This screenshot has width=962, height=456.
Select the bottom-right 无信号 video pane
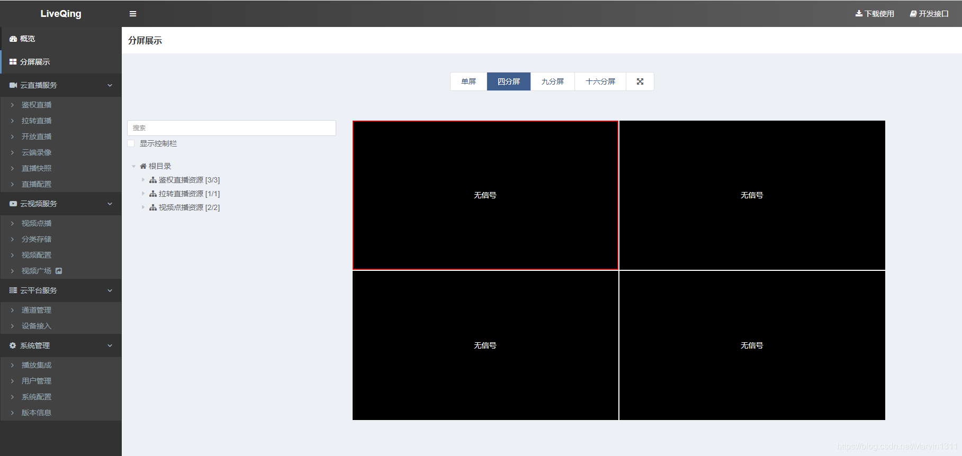752,345
